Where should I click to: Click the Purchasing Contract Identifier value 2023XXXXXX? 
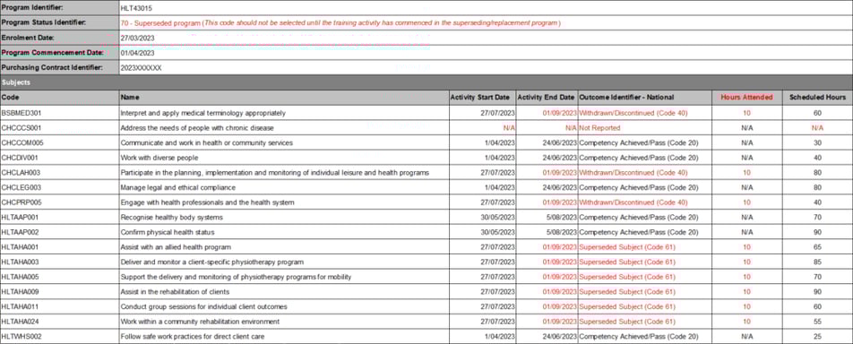click(142, 68)
